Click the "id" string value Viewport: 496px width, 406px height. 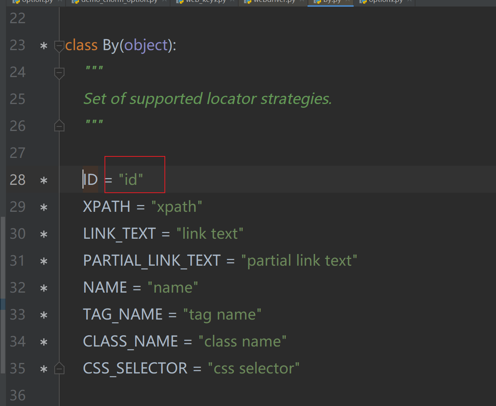pos(131,180)
